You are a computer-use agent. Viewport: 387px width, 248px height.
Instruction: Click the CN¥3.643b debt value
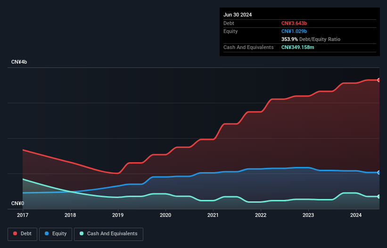coord(294,23)
